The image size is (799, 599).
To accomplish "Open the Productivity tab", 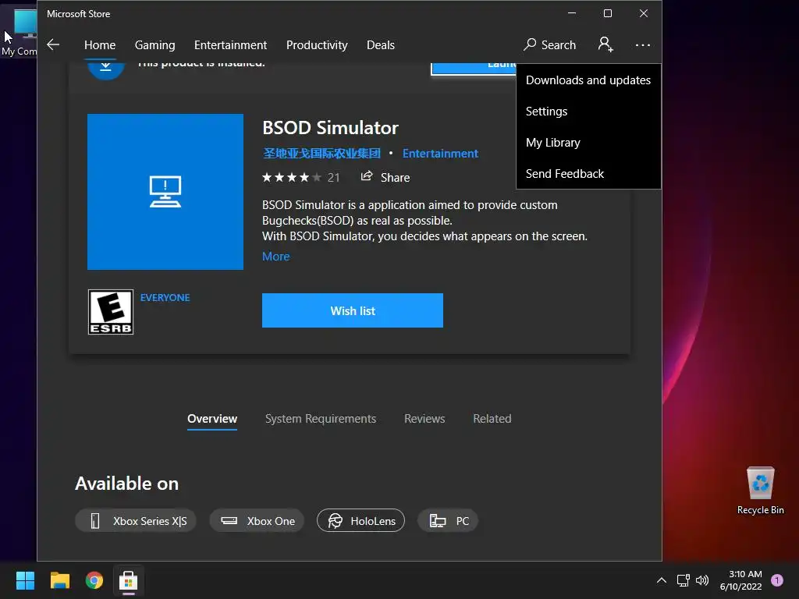I will click(x=317, y=44).
